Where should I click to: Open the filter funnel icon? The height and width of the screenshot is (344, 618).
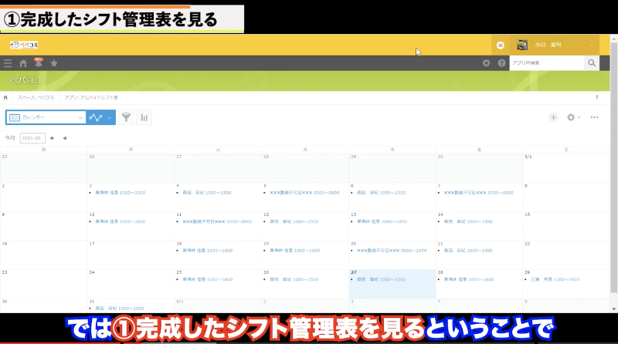126,117
